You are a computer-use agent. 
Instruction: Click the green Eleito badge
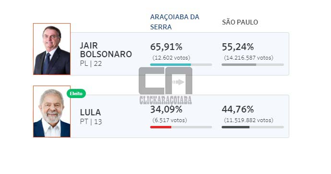point(76,93)
